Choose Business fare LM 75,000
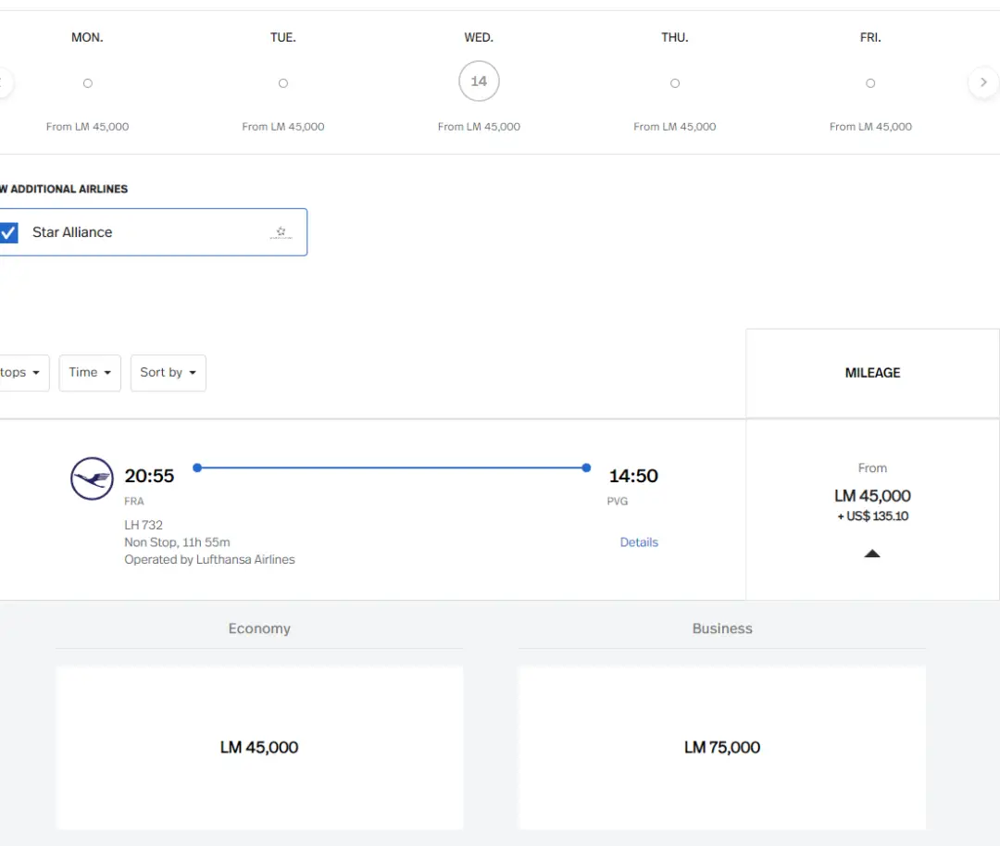This screenshot has height=846, width=1000. point(722,747)
